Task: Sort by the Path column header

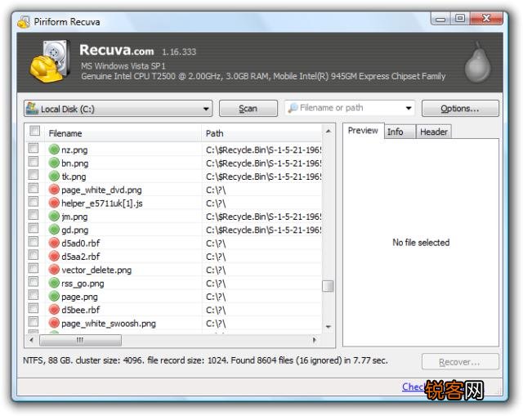Action: tap(261, 133)
